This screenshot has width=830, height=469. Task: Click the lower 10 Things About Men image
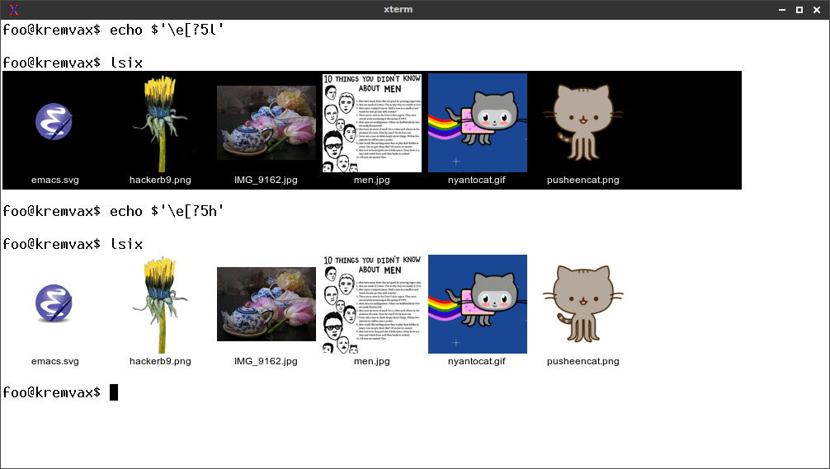[372, 304]
